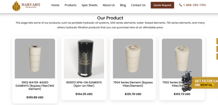Viewport: 218px width, 105px height.
Task: Open the 7504 Series Element product photo
Action: click(133, 59)
